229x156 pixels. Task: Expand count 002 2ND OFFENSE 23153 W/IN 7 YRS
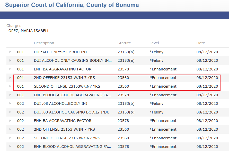click(x=10, y=129)
